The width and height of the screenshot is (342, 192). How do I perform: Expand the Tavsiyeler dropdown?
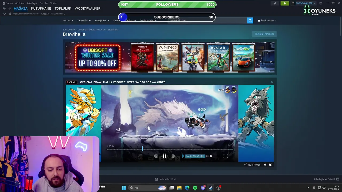(x=84, y=21)
